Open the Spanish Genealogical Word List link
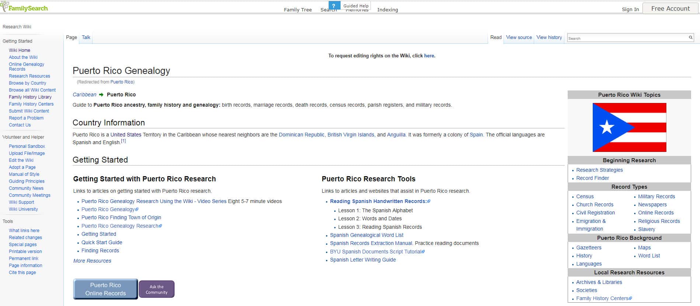Viewport: 700px width, 306px height. (366, 235)
